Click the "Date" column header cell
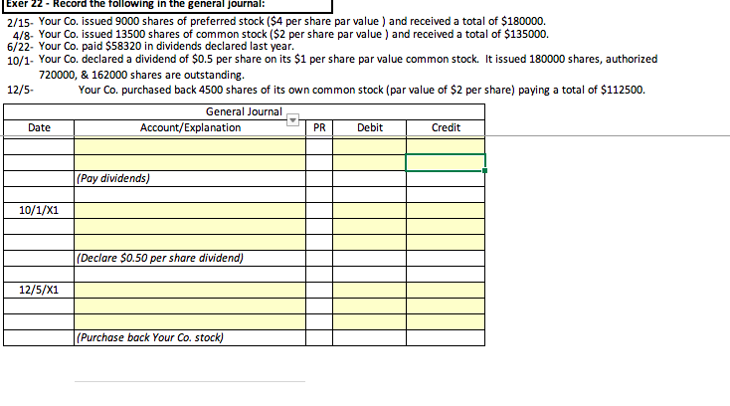This screenshot has height=406, width=730. (x=39, y=127)
